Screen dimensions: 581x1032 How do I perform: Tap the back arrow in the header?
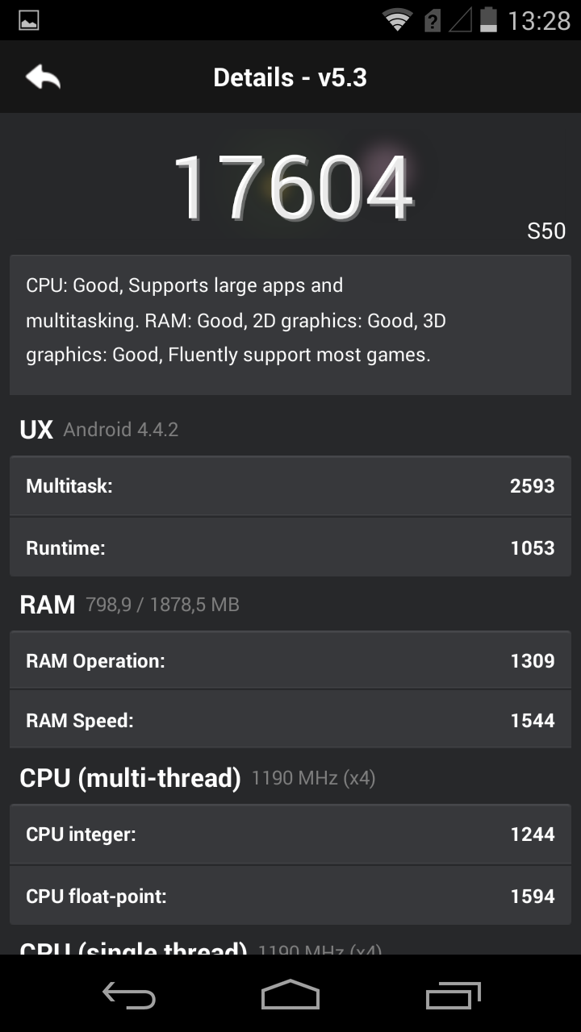coord(44,77)
